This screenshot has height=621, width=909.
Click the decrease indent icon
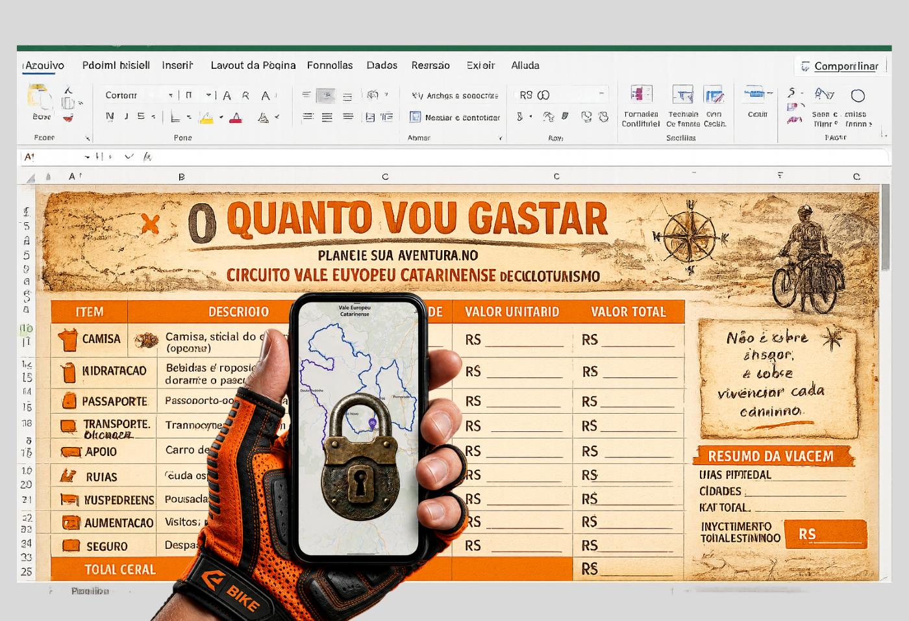pyautogui.click(x=370, y=117)
